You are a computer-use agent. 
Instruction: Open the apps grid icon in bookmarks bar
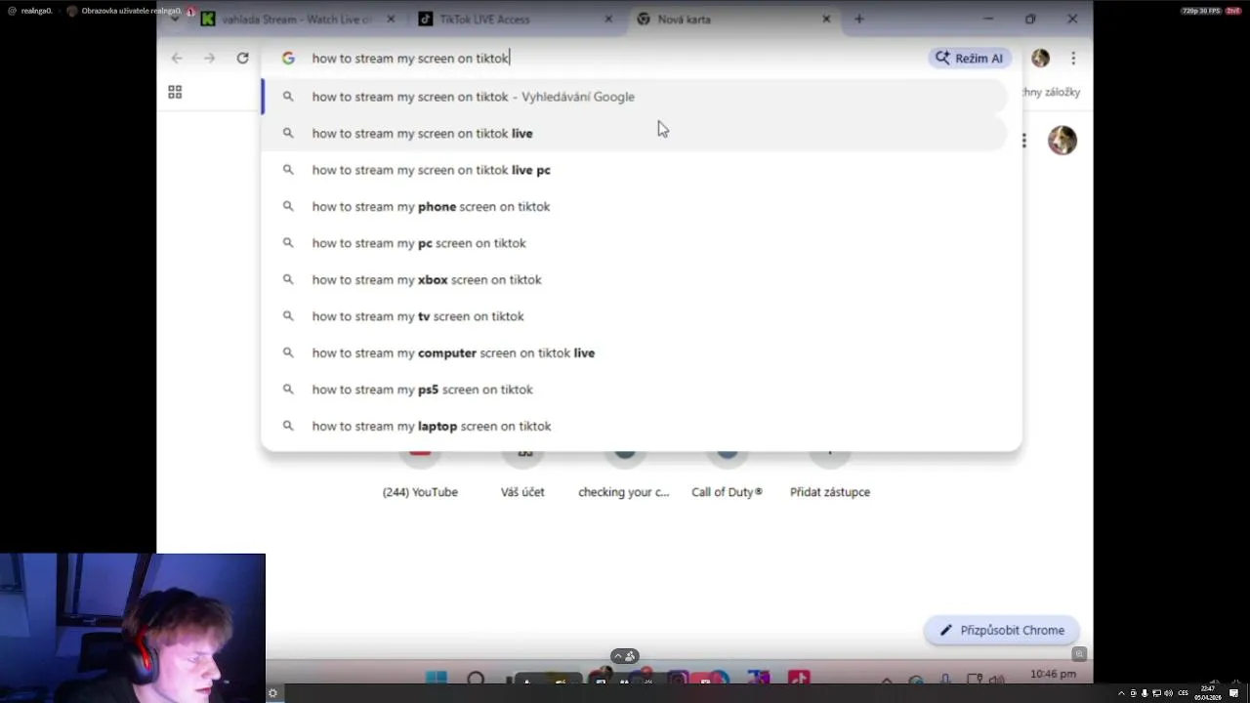click(175, 92)
